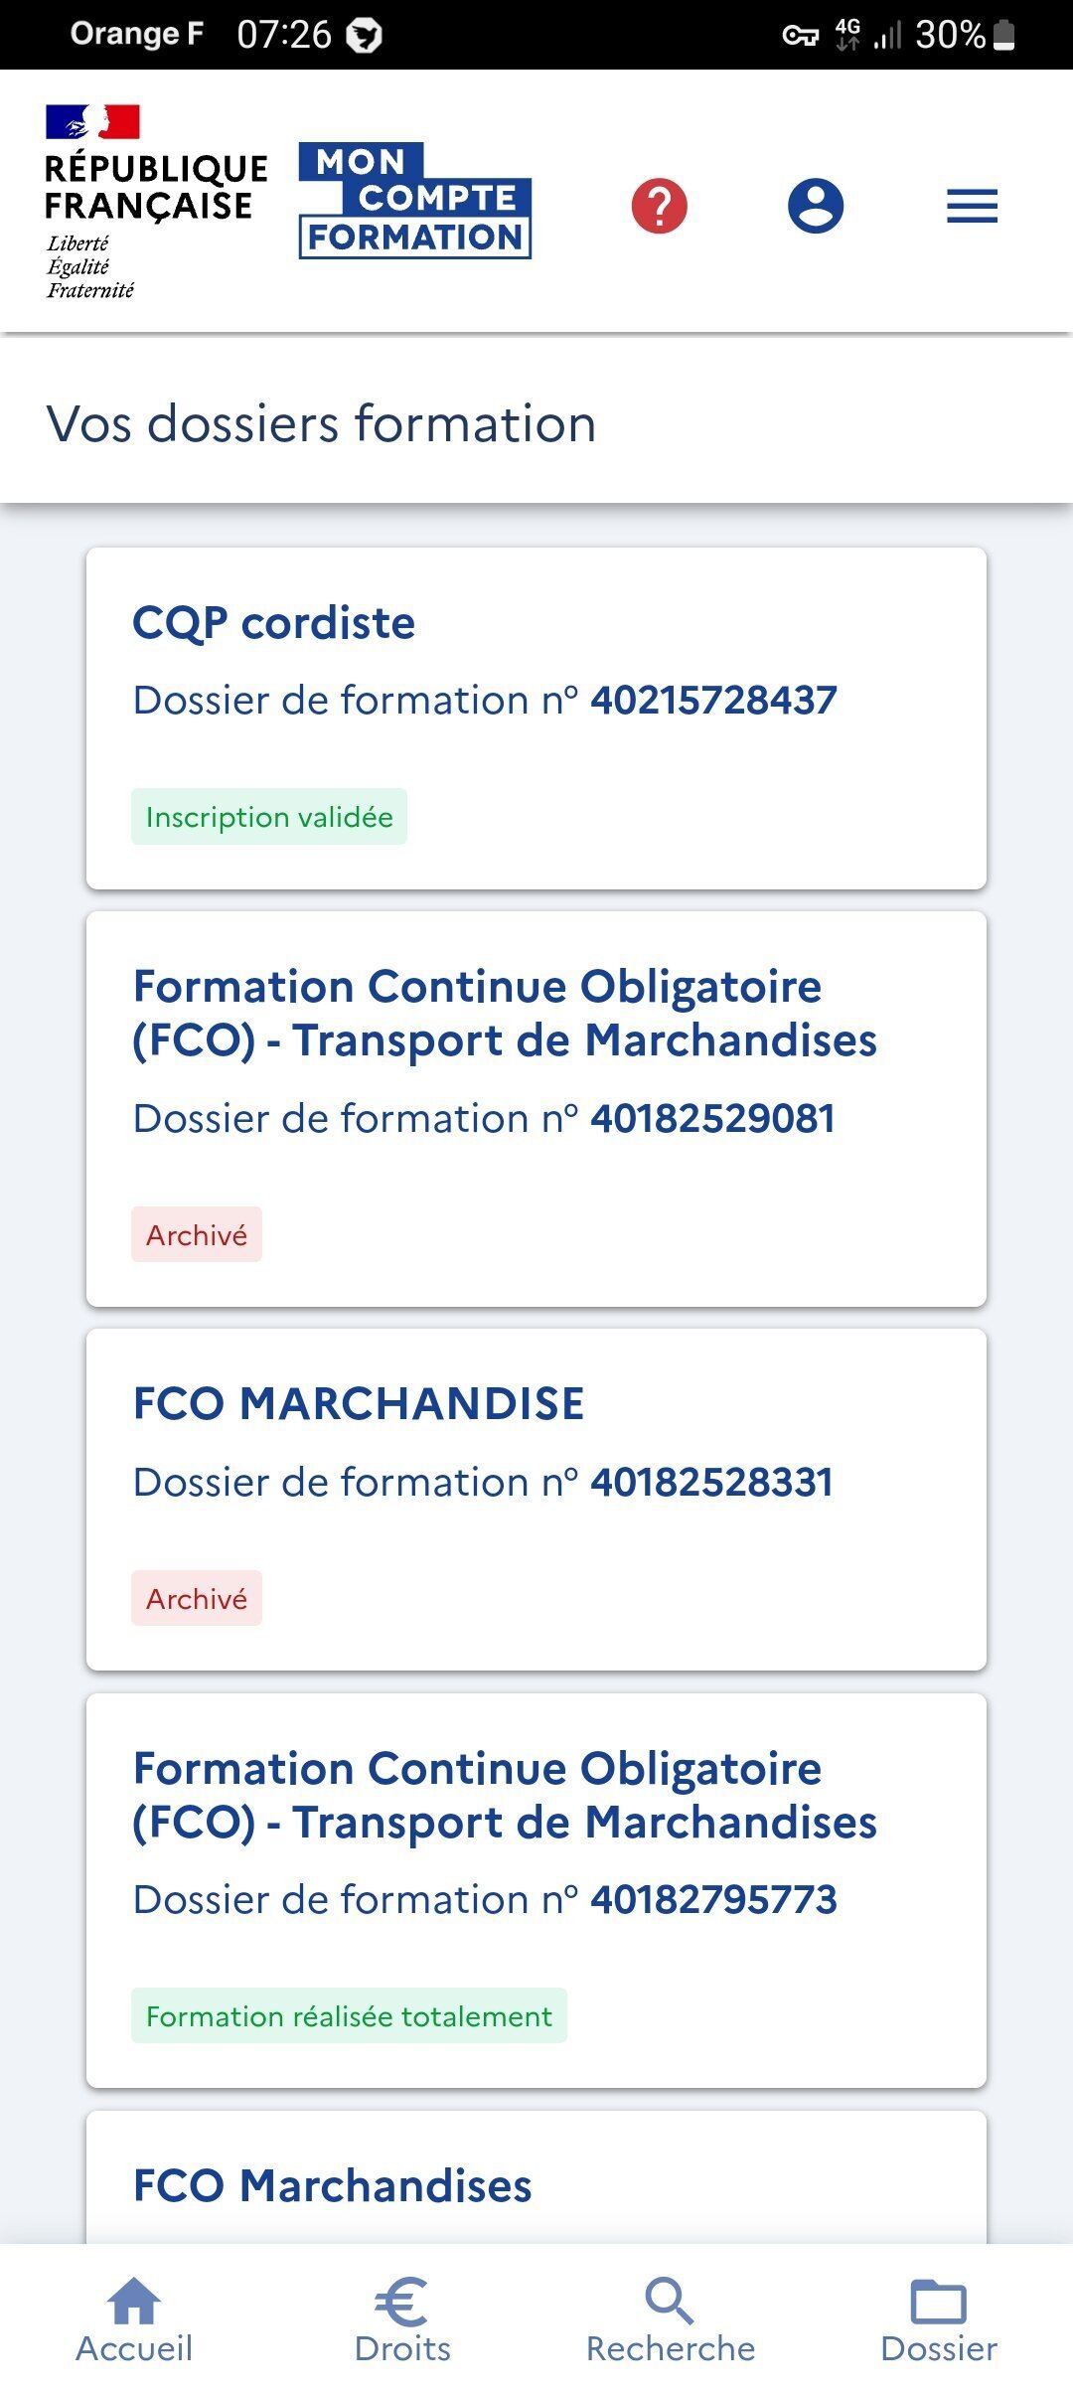Tap the Vos dossiers formation heading
The width and height of the screenshot is (1073, 2393).
coord(321,423)
